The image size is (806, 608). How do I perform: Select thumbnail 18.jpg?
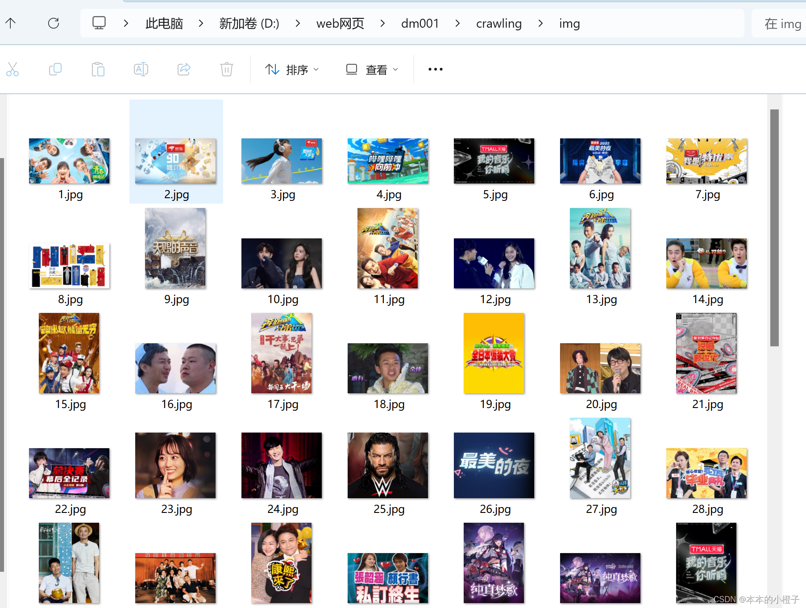click(388, 368)
